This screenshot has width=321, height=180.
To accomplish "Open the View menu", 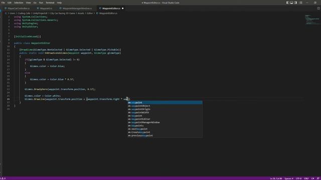I will (x=28, y=2).
